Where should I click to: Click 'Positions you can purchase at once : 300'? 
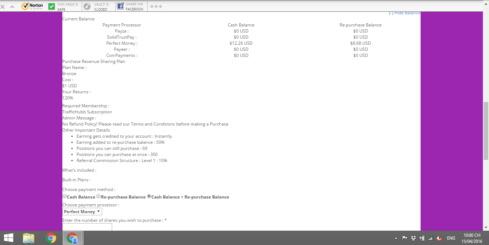(x=117, y=155)
